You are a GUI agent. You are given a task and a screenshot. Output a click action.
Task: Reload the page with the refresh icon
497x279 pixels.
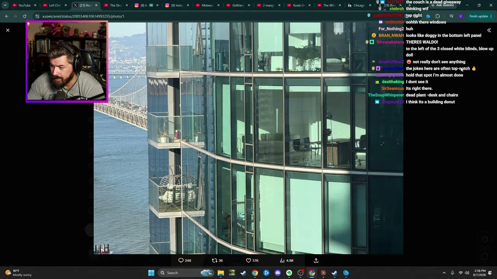24,16
